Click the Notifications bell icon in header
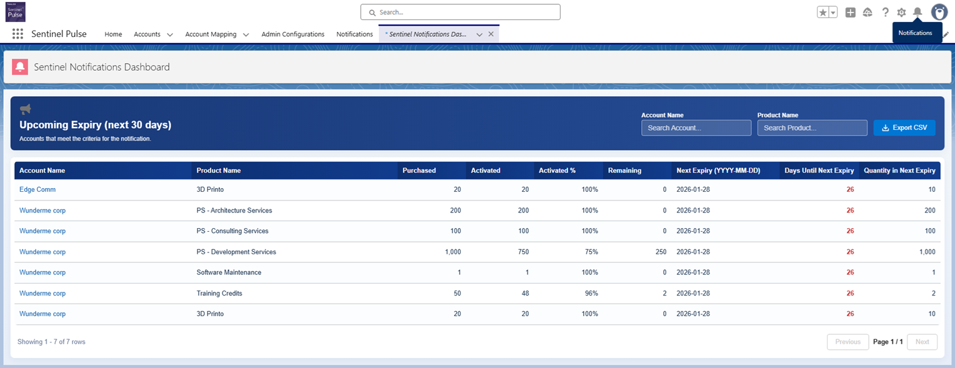 [917, 12]
